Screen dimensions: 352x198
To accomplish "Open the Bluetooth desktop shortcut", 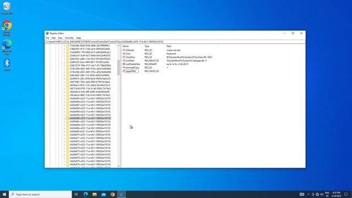I will (7, 65).
